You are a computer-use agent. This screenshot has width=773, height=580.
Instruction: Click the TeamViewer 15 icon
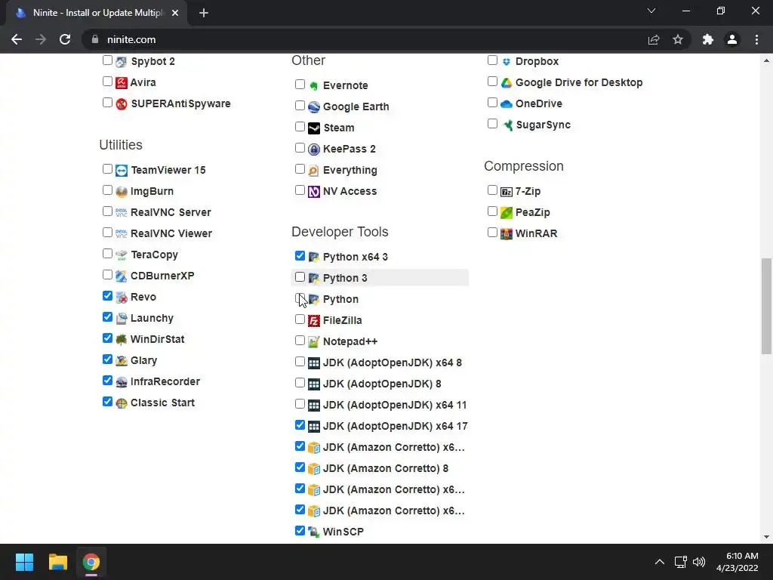tap(122, 171)
